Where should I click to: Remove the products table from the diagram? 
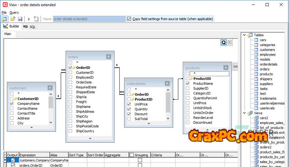(x=225, y=68)
